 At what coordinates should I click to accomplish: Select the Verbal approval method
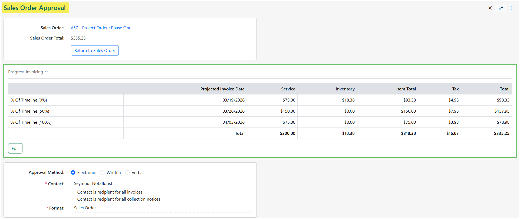click(x=127, y=172)
